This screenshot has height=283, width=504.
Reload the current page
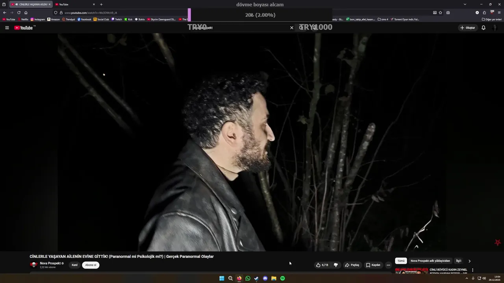pyautogui.click(x=19, y=13)
